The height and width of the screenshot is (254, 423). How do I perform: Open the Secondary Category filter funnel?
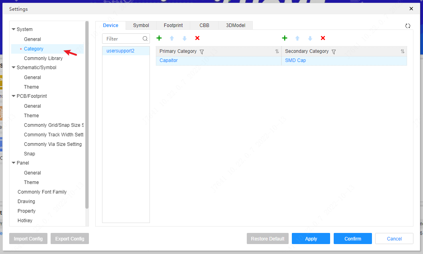coord(334,51)
